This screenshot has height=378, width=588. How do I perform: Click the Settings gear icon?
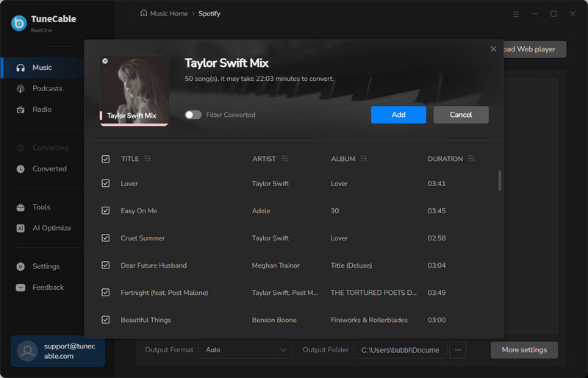point(21,266)
